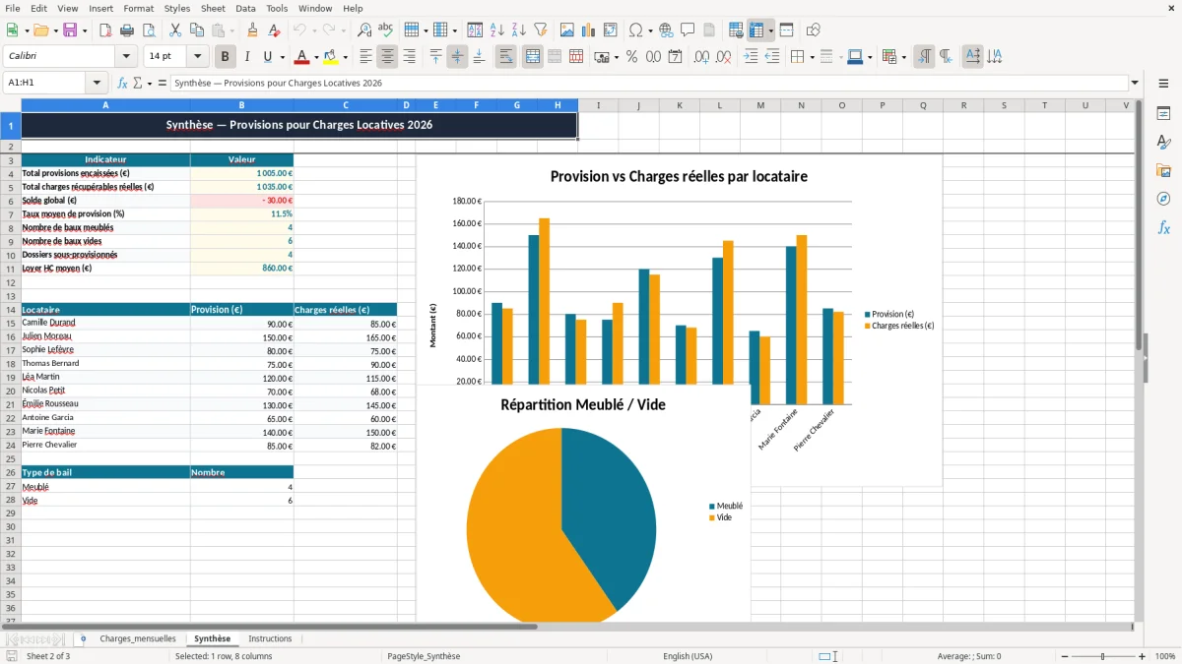Click the Cut scissors icon
1182x664 pixels.
click(174, 30)
